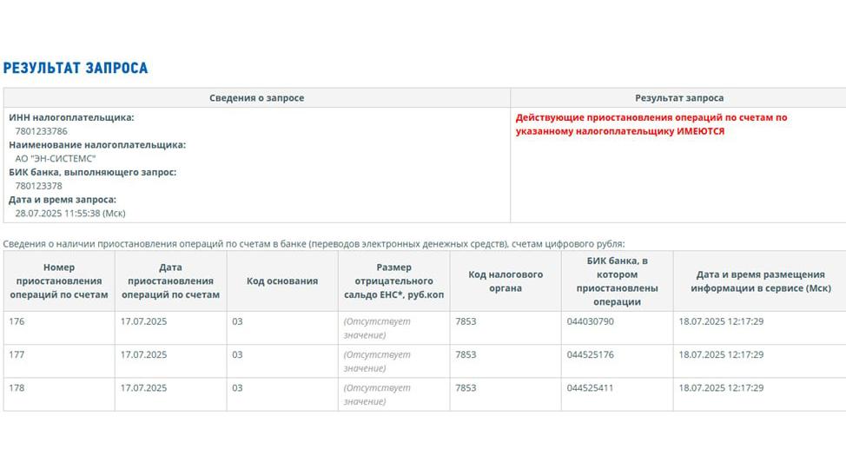Select suspension number 178 cell
The image size is (846, 476).
pos(17,387)
